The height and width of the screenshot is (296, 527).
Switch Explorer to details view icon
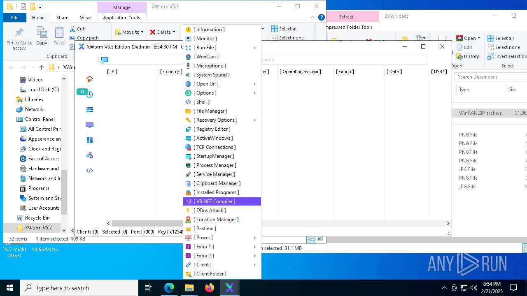point(311,239)
